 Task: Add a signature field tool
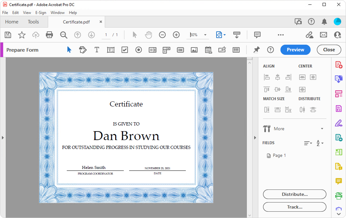pos(222,50)
